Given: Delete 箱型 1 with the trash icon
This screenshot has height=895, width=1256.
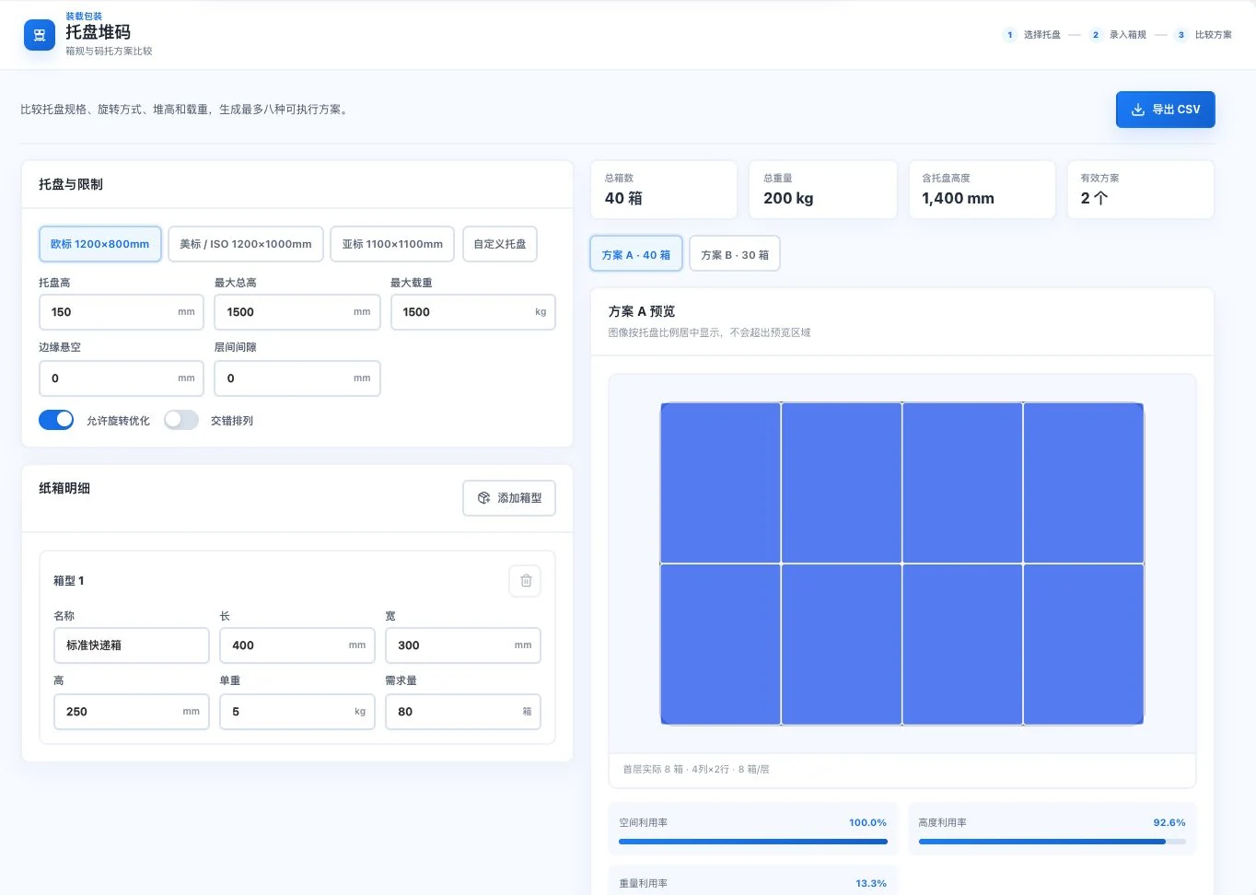Looking at the screenshot, I should (x=526, y=581).
